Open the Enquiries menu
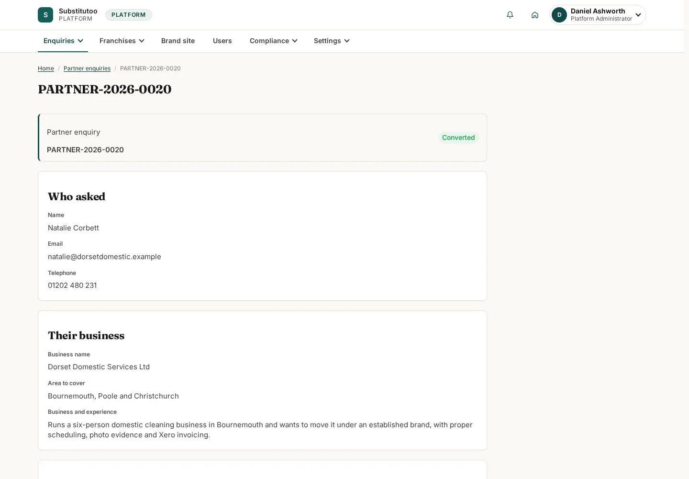Screen dimensions: 689x479 click(63, 41)
